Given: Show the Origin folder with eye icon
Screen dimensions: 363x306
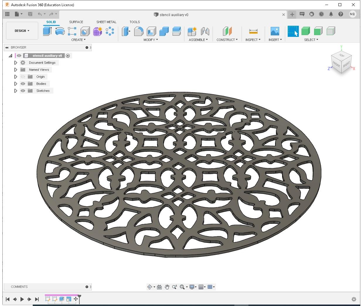Looking at the screenshot, I should (x=23, y=77).
